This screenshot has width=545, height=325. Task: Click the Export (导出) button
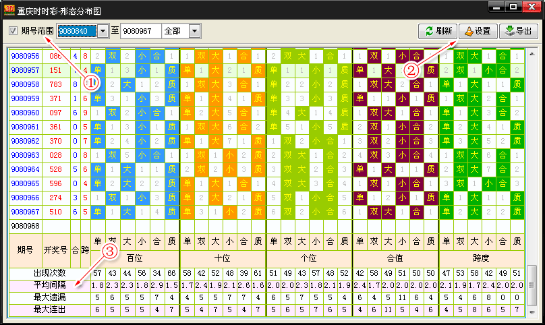pyautogui.click(x=518, y=31)
